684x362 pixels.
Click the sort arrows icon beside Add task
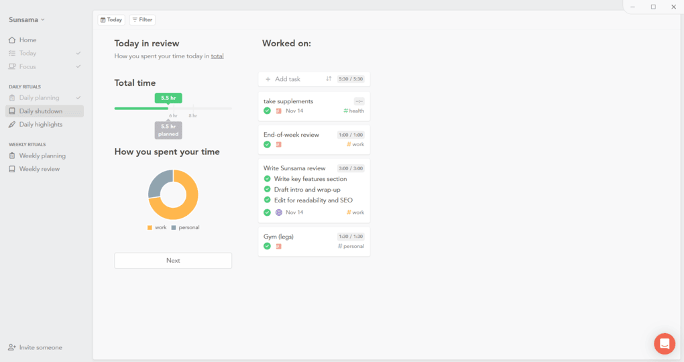[329, 79]
